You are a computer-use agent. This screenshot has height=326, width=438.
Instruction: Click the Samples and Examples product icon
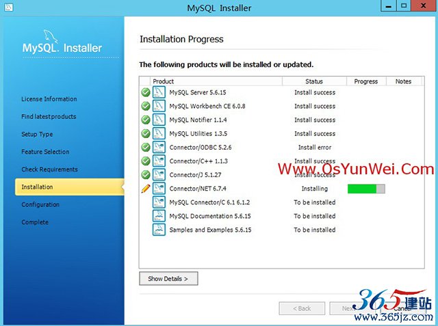159,230
